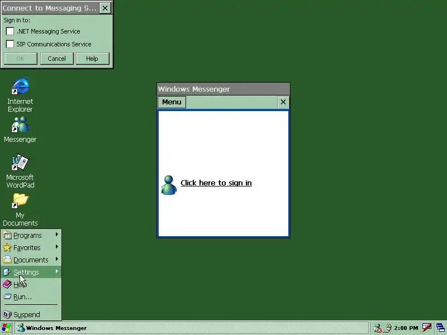Image resolution: width=447 pixels, height=335 pixels.
Task: Click the Run icon in Start menu
Action: pos(7,296)
